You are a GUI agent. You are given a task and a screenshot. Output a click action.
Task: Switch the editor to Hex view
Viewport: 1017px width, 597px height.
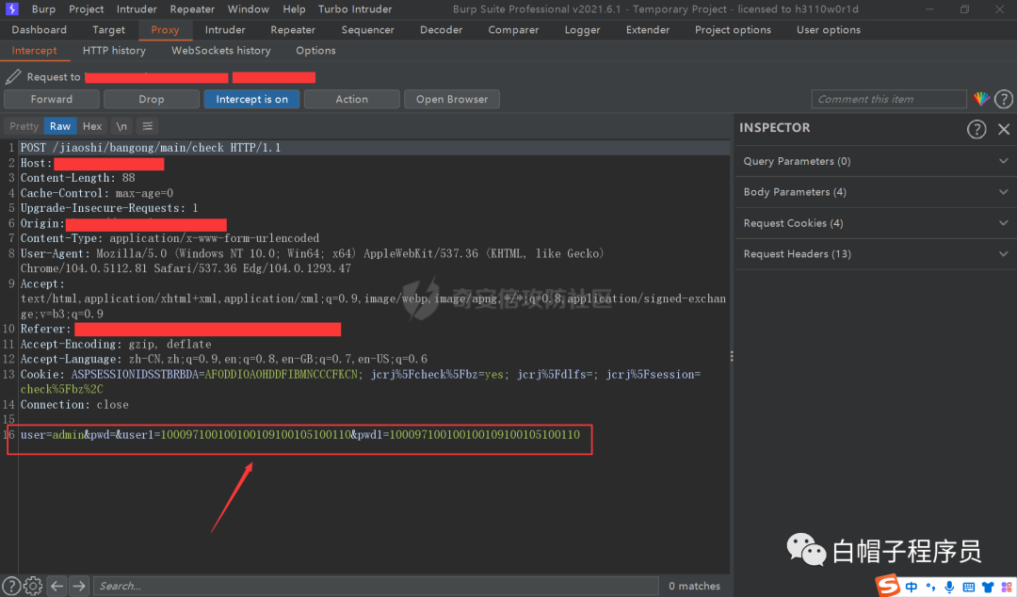(x=92, y=126)
